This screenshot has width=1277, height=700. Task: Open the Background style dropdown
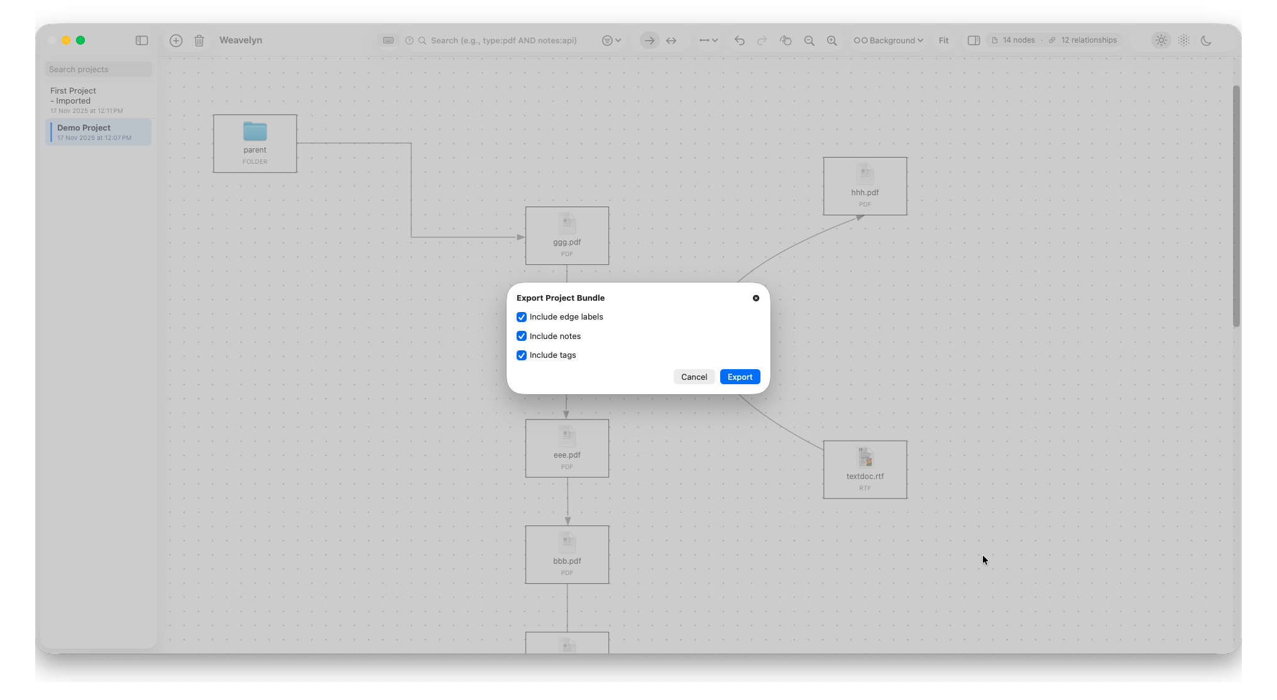[888, 40]
